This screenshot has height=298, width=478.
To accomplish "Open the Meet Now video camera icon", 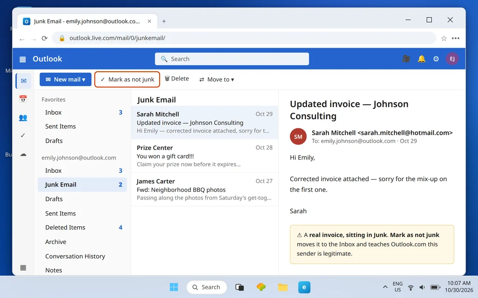I will (x=406, y=59).
